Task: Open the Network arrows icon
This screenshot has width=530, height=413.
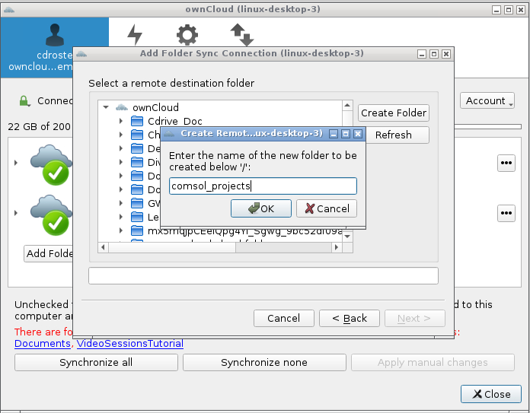Action: pyautogui.click(x=242, y=34)
